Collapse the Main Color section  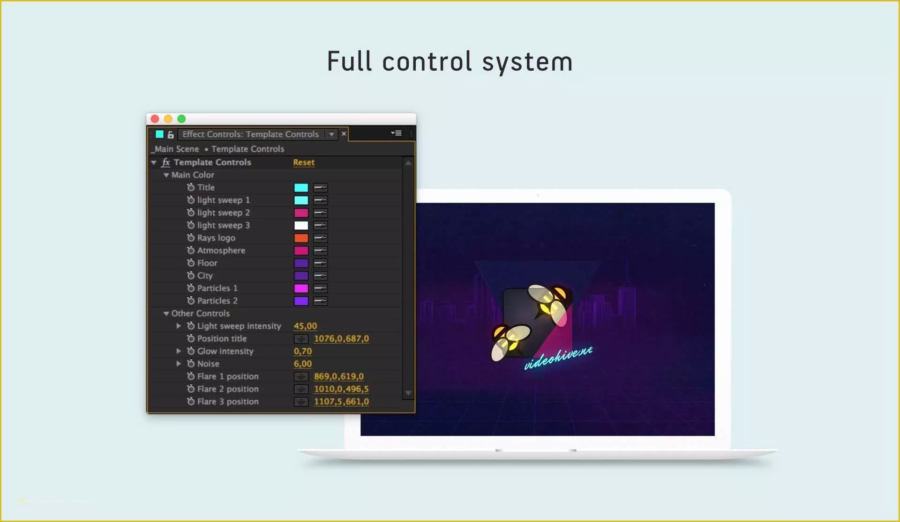coord(165,175)
